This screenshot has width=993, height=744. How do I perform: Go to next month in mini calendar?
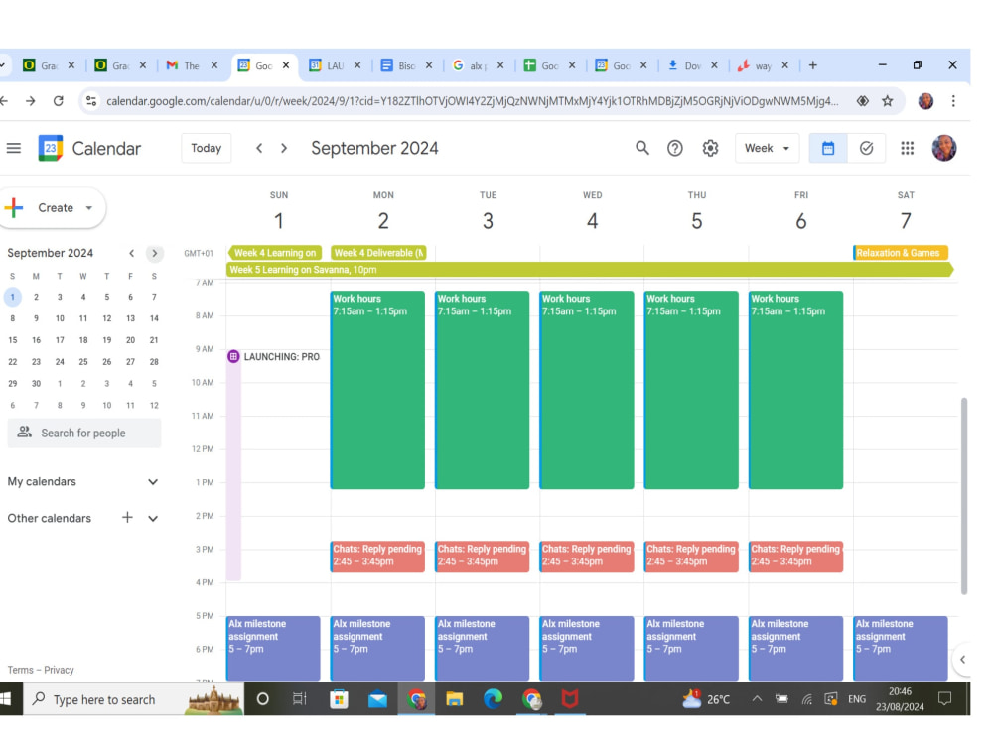click(x=155, y=253)
